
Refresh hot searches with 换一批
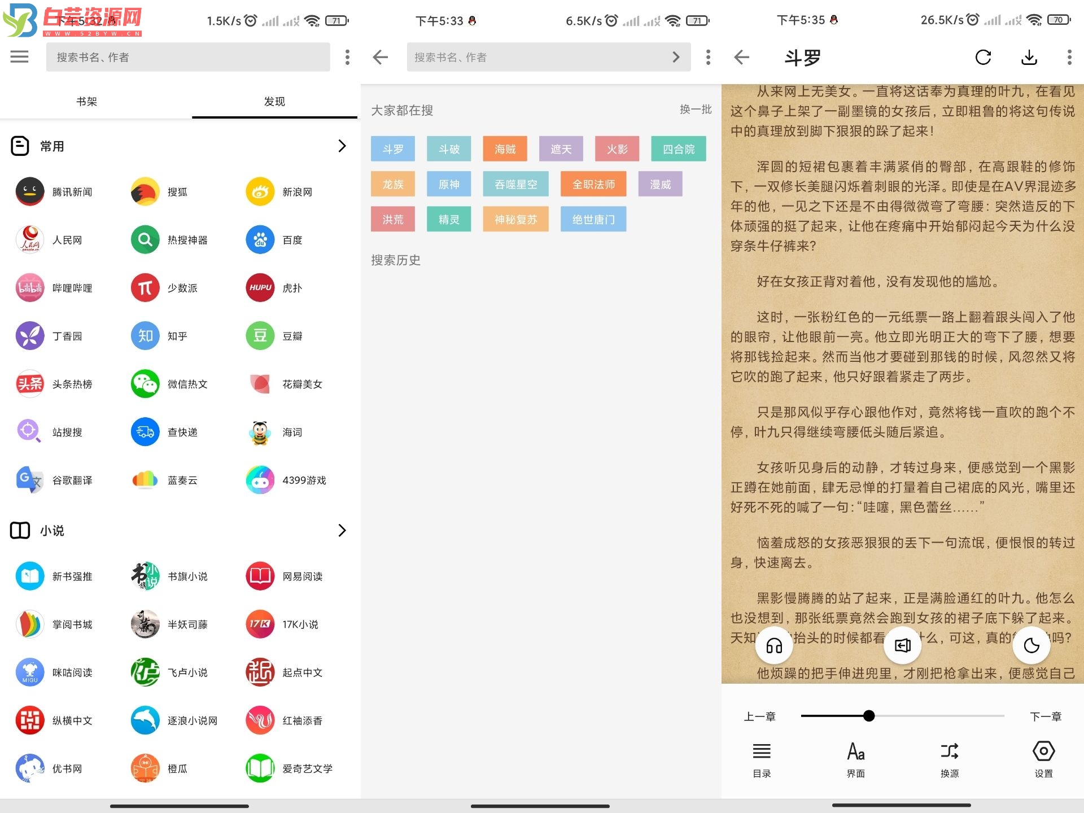click(695, 110)
